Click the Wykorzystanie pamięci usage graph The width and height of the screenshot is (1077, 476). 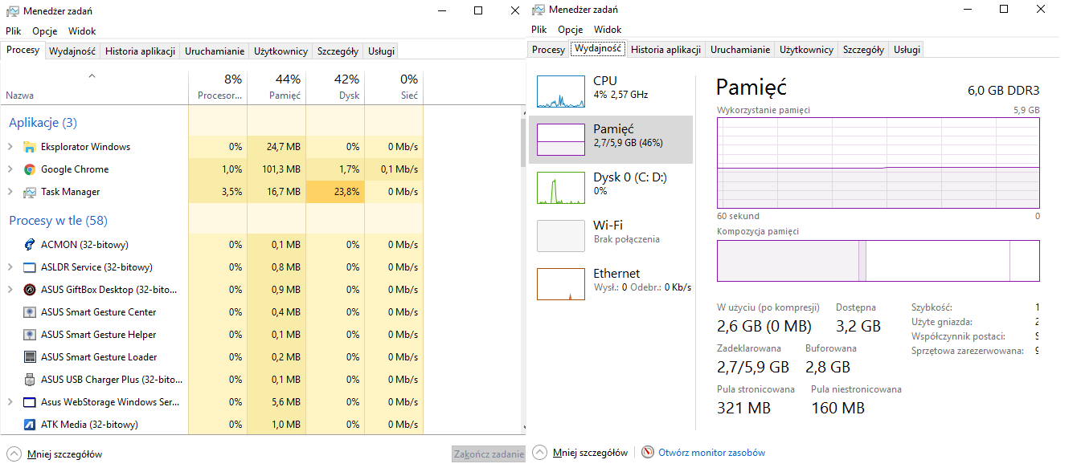tap(878, 164)
